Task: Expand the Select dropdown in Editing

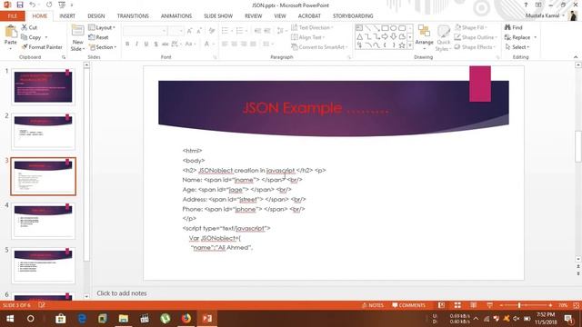Action: (x=517, y=47)
